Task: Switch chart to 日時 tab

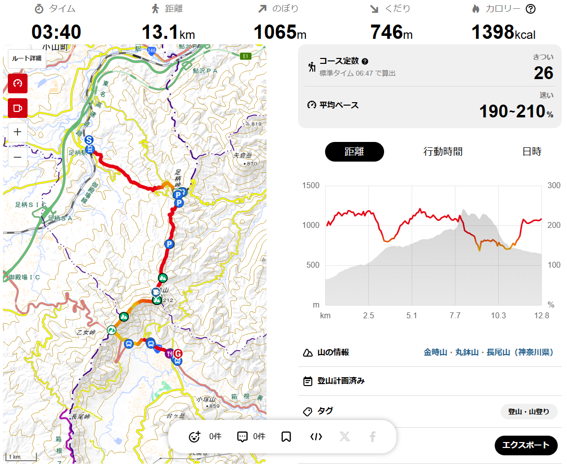Action: click(x=532, y=152)
